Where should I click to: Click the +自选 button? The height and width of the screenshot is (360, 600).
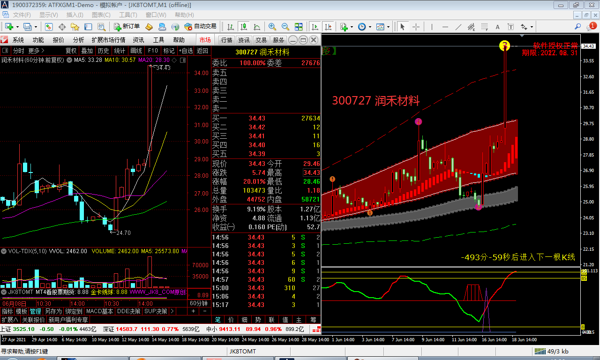click(186, 51)
